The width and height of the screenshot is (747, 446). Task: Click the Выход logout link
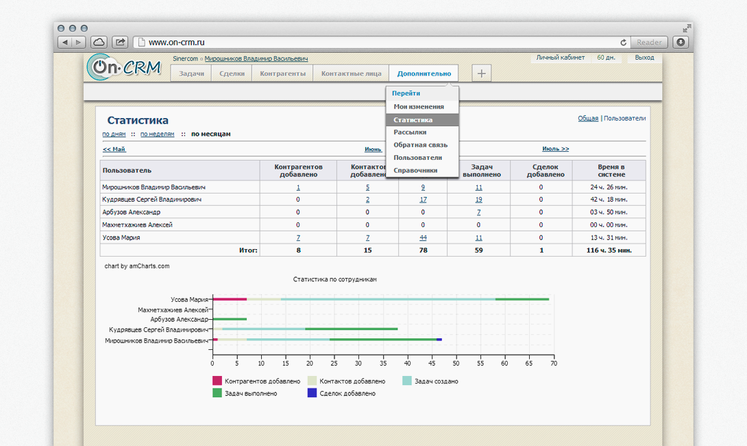pos(644,58)
